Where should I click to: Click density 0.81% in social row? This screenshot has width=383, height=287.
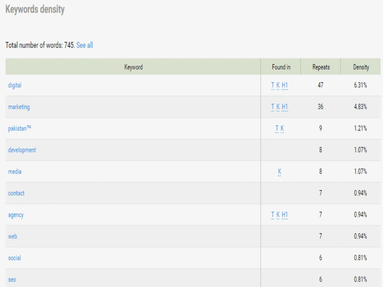[360, 258]
